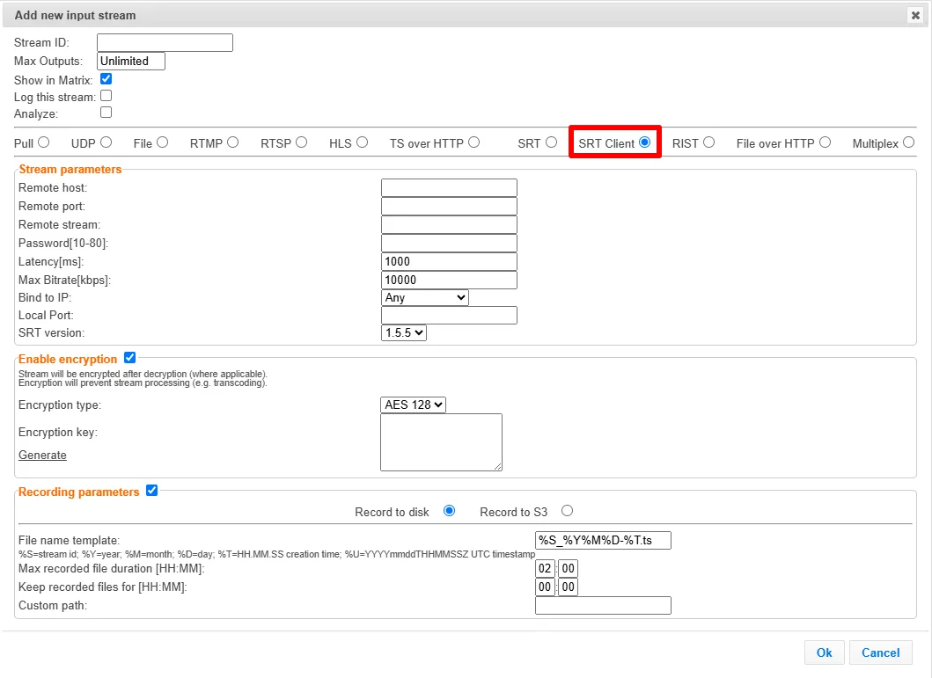Click the Remote host field
Viewport: 932px width, 678px height.
coord(450,187)
